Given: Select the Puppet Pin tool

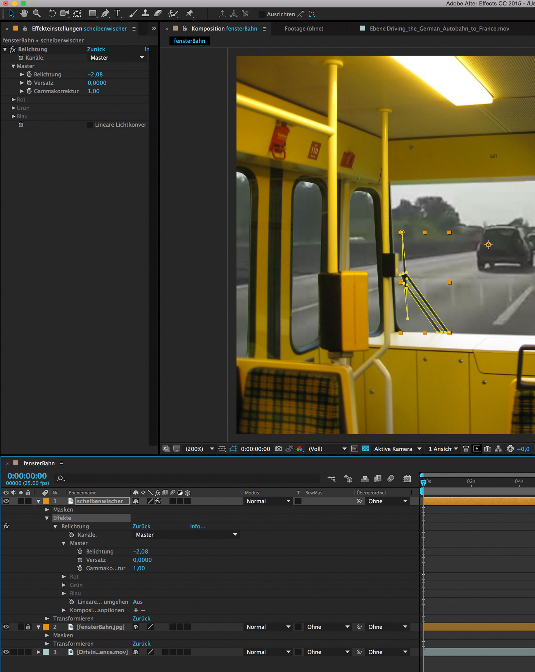Looking at the screenshot, I should pyautogui.click(x=189, y=14).
